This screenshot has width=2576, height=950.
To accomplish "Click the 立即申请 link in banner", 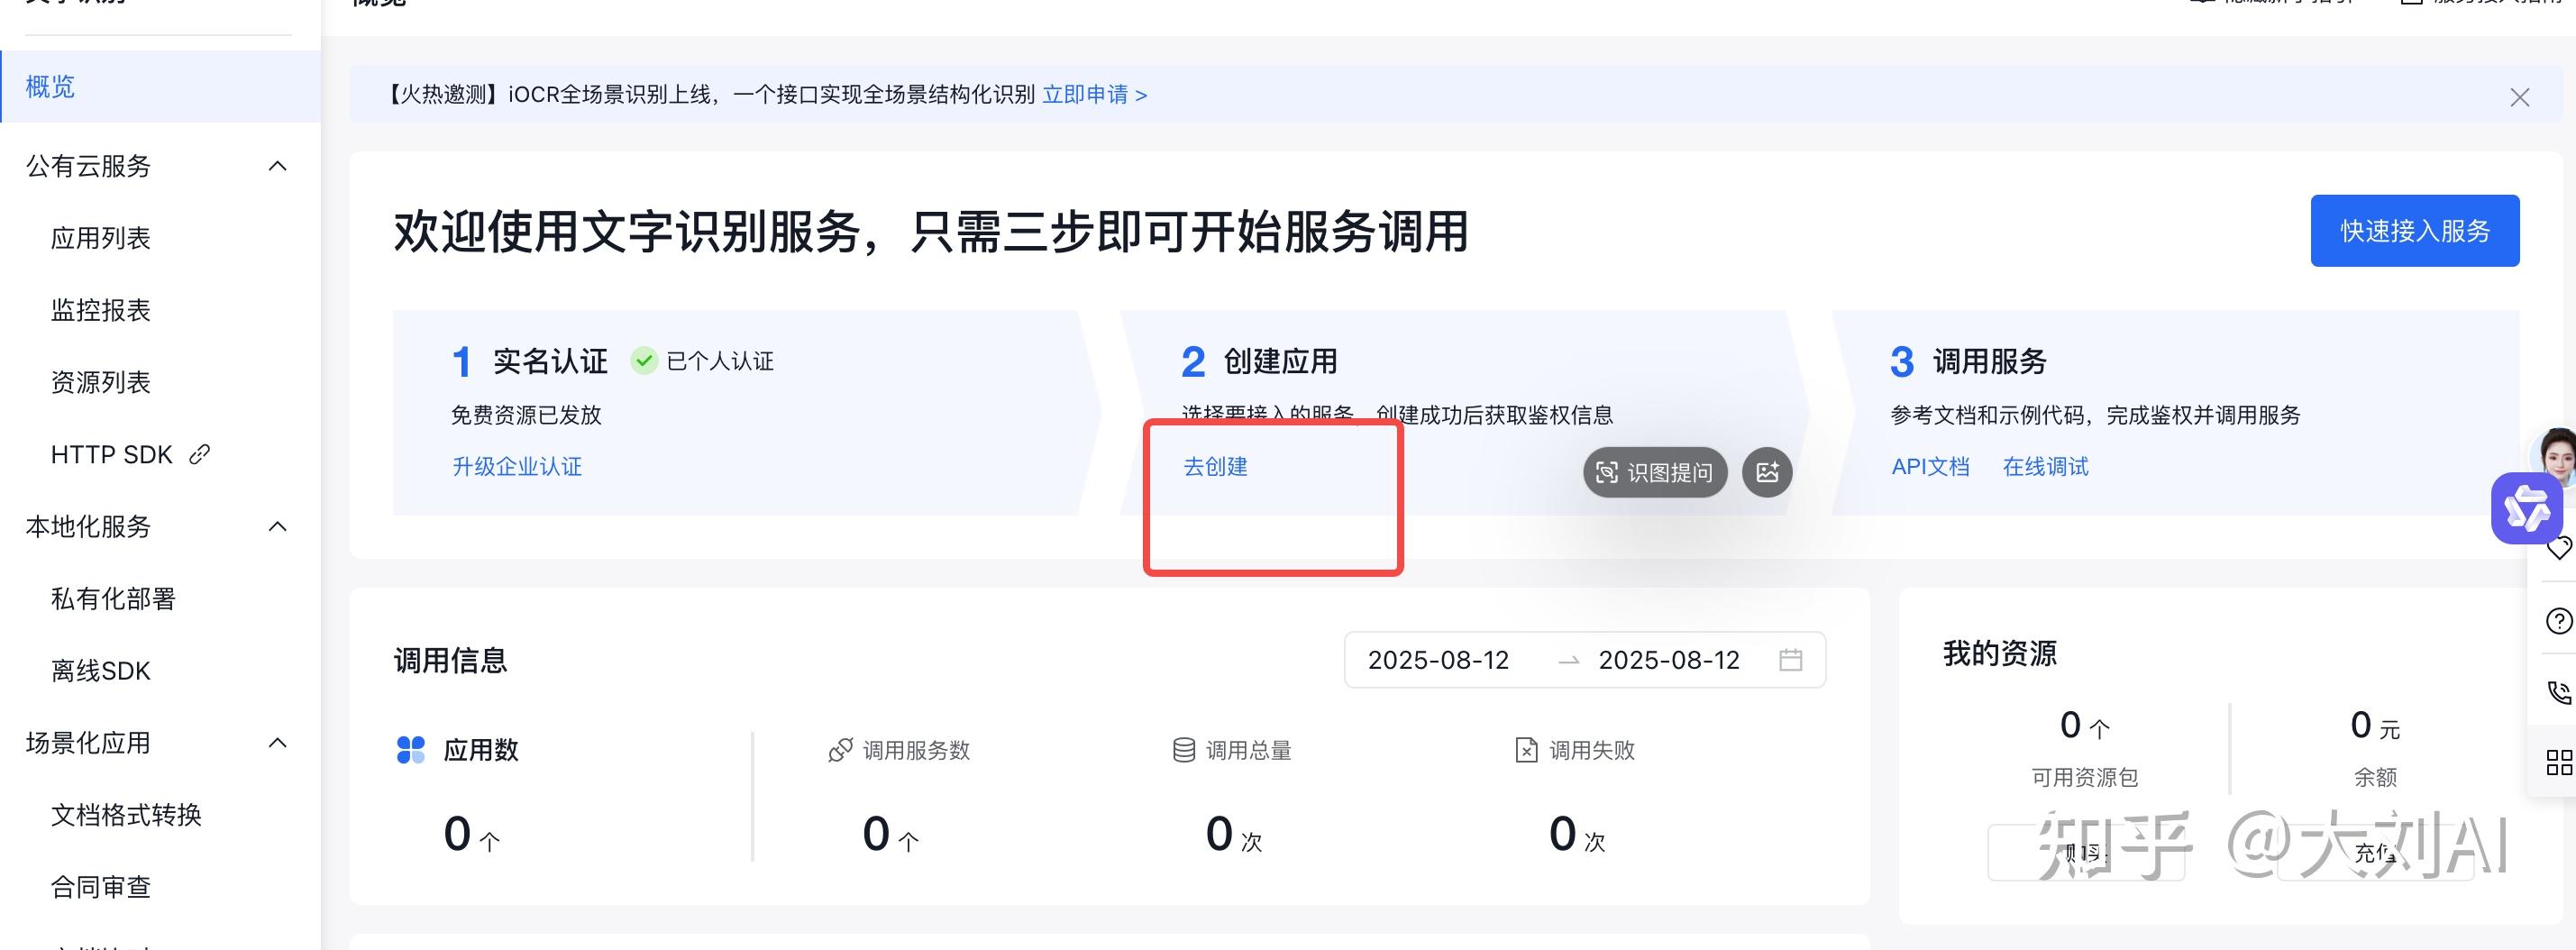I will pos(1094,95).
